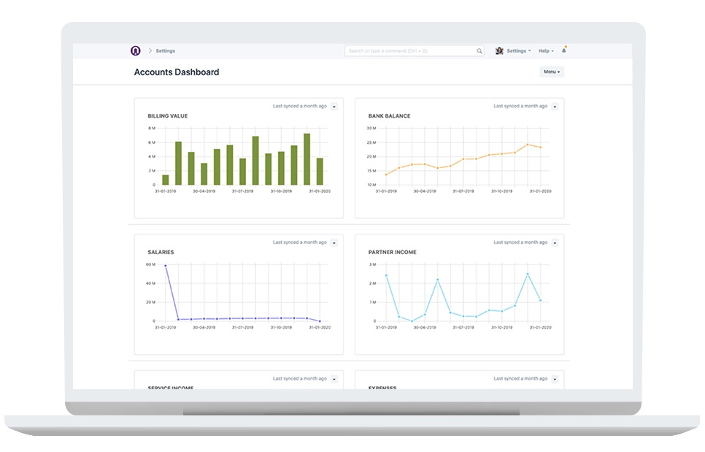Expand Bank Balance chart options dropdown

click(x=555, y=107)
